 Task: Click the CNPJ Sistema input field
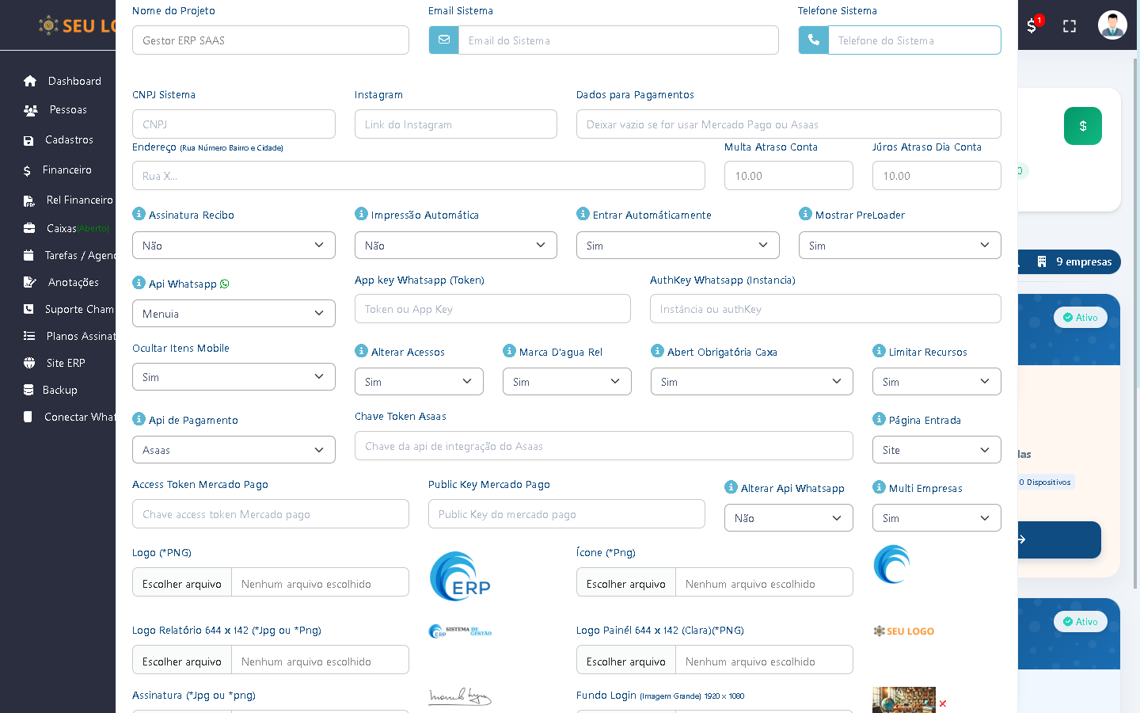pos(234,124)
